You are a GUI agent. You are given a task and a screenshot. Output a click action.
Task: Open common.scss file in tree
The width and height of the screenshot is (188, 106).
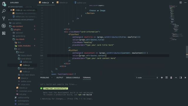coord(26,91)
